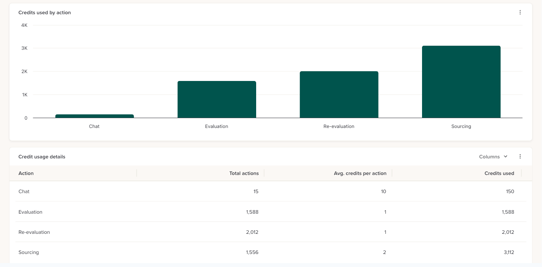
Task: Click the Sourcing credits used value 3,112
Action: (509, 252)
